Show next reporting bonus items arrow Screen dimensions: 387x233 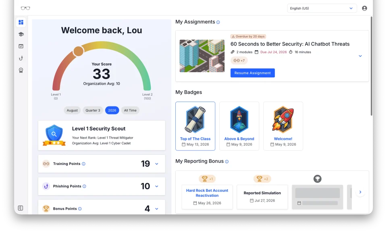[x=360, y=192]
